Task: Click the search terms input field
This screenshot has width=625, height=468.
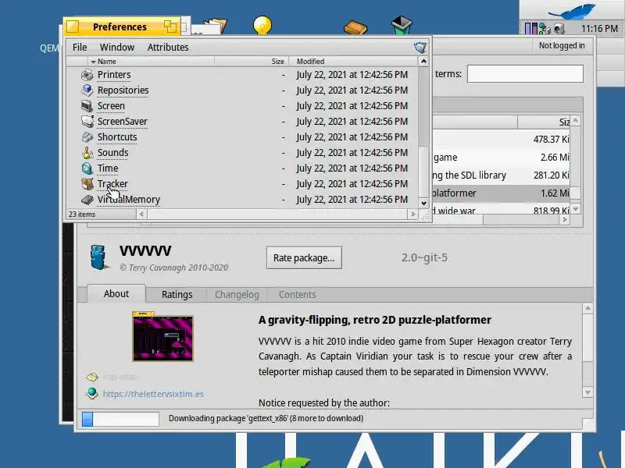Action: click(x=525, y=74)
